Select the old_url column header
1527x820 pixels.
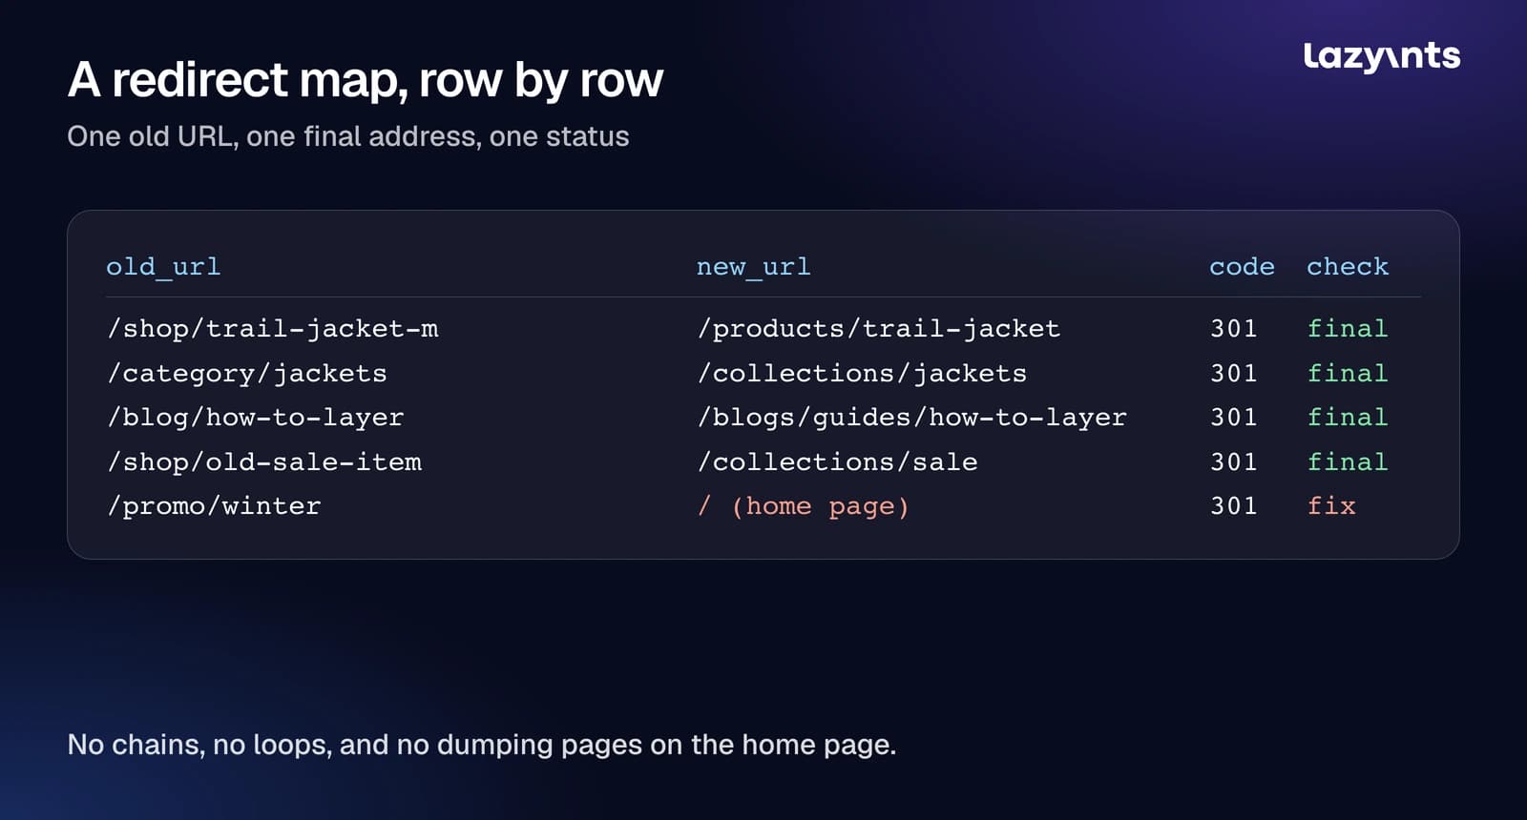[163, 267]
